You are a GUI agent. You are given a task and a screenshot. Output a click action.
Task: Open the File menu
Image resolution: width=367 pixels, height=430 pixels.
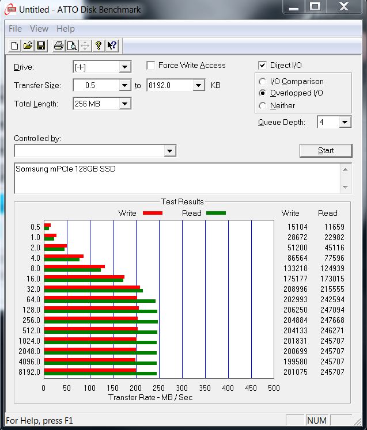pyautogui.click(x=16, y=29)
